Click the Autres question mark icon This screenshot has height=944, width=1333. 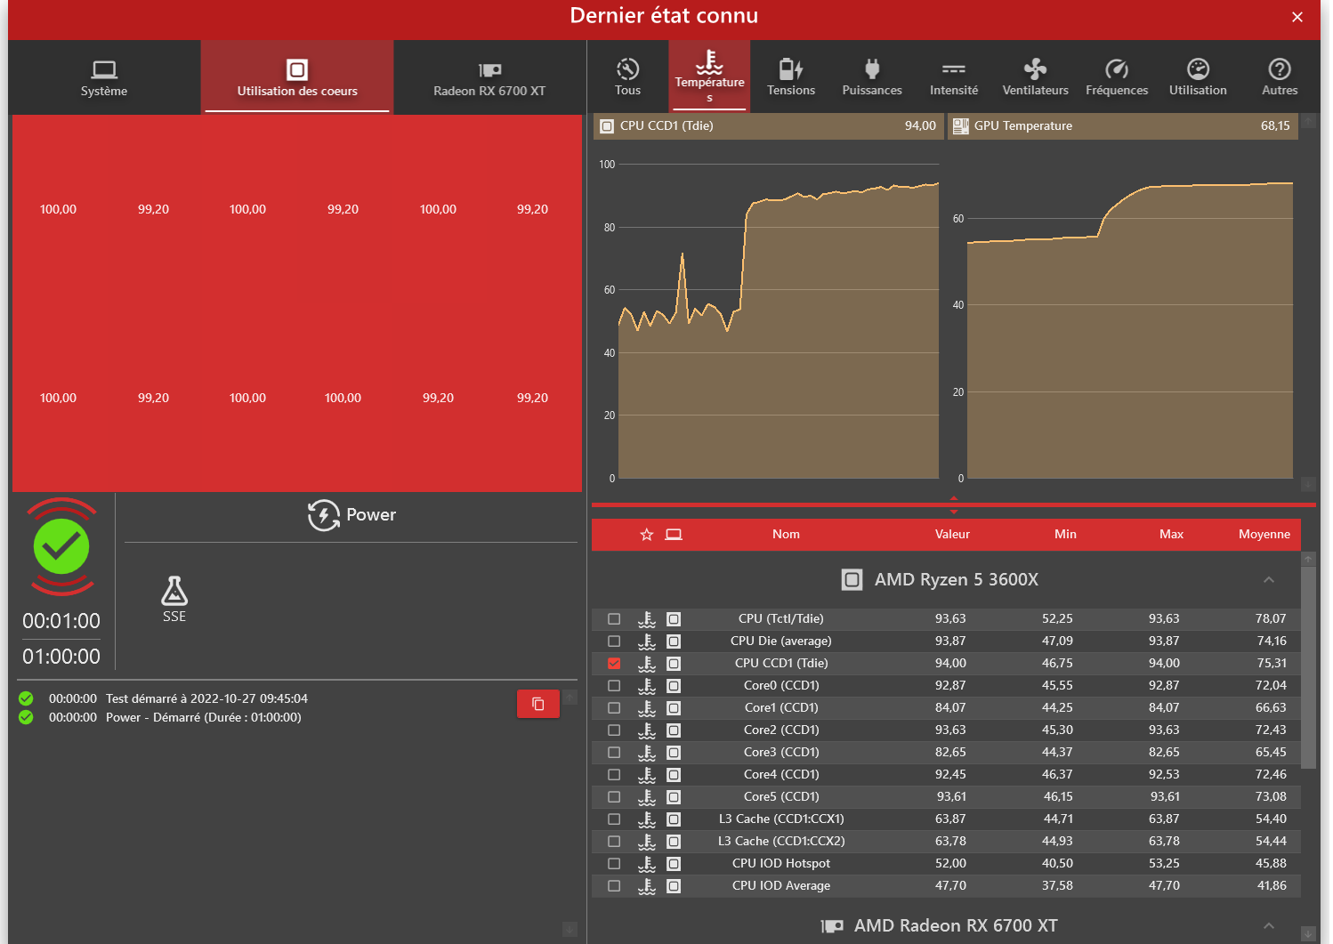(x=1280, y=69)
